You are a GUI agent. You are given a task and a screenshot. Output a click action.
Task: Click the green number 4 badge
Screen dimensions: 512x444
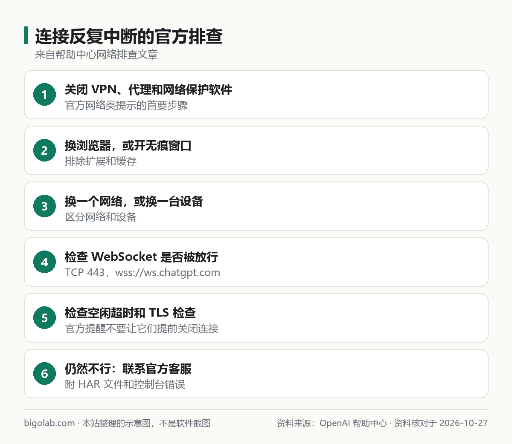(44, 262)
